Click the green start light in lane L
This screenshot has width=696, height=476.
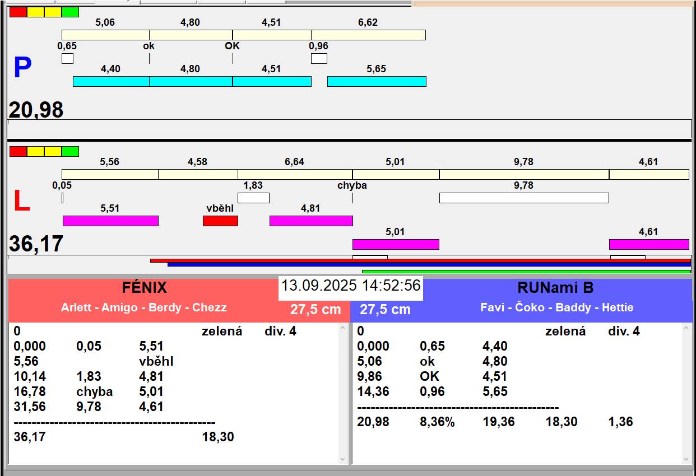click(x=70, y=152)
